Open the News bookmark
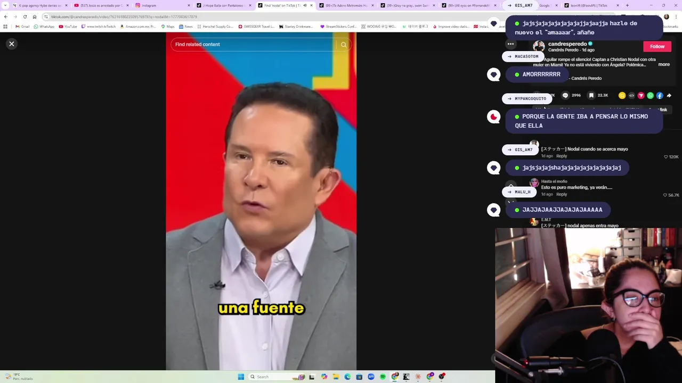The height and width of the screenshot is (383, 682). [x=186, y=27]
